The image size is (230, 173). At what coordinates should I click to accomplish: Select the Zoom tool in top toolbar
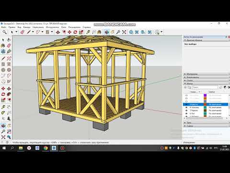[118, 32]
